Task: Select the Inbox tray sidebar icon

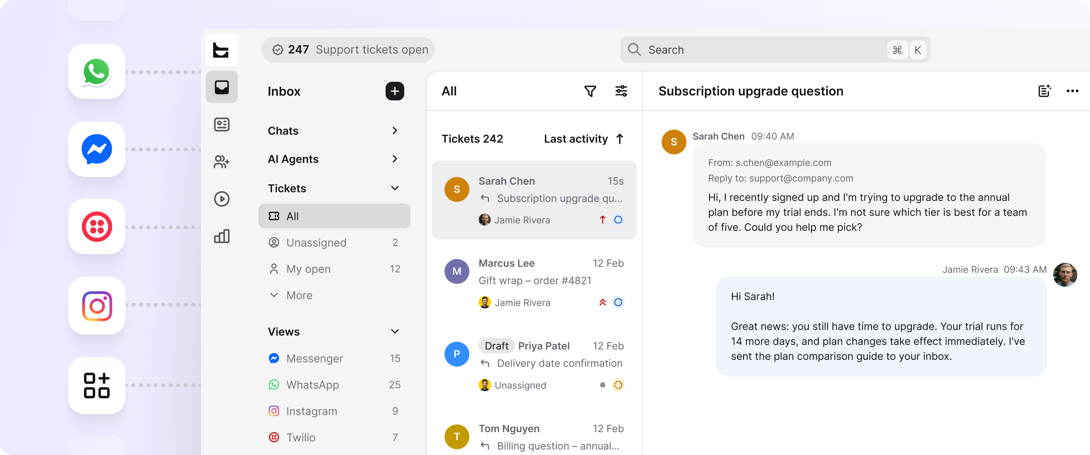Action: 221,87
